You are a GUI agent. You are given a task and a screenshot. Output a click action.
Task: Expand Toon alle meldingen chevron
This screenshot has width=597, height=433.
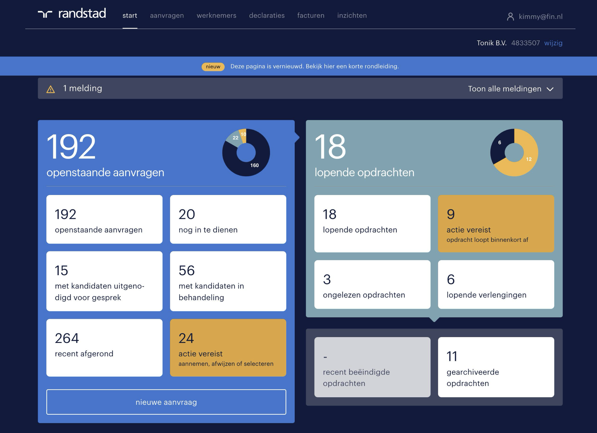[x=550, y=89]
